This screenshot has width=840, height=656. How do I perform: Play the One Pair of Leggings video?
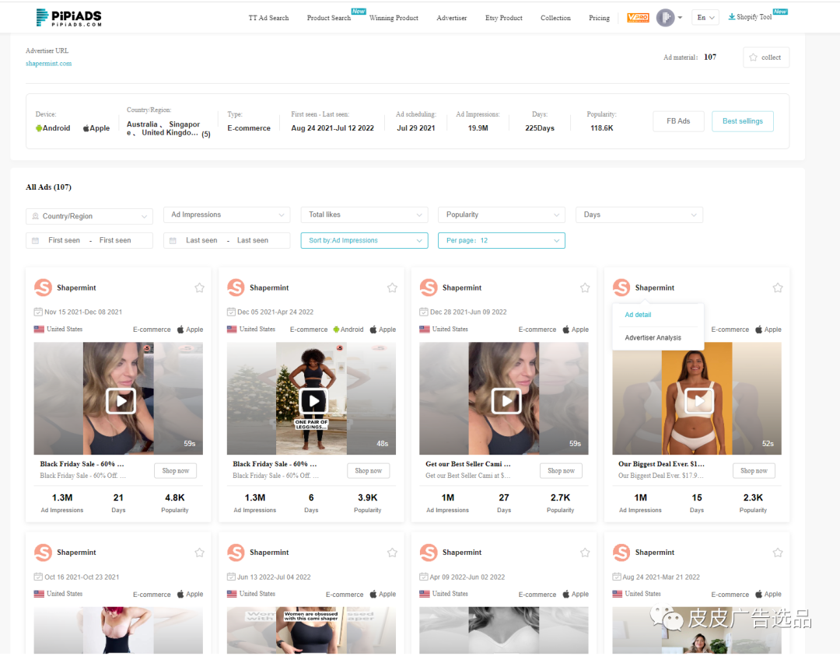coord(313,400)
